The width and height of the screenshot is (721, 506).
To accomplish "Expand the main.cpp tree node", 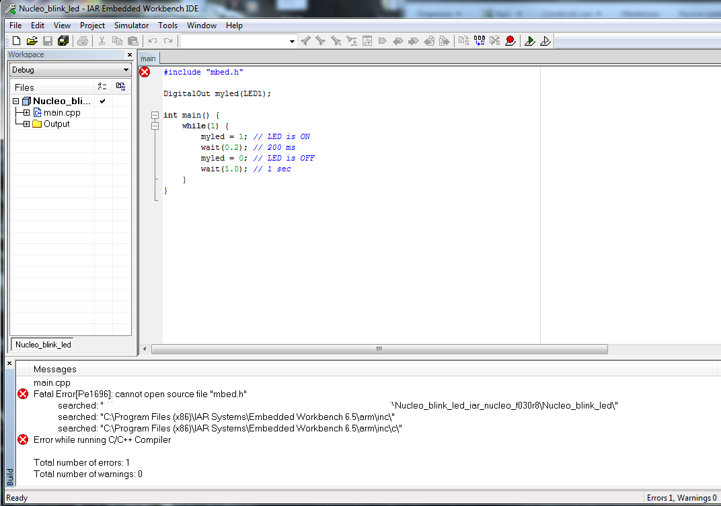I will [x=26, y=113].
